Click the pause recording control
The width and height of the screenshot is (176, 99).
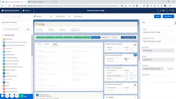point(17,96)
